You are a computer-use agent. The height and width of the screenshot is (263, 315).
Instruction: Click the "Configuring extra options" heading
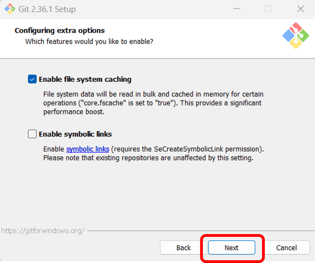(x=60, y=31)
